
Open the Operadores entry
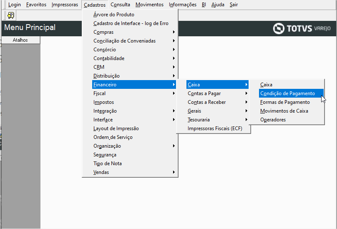pyautogui.click(x=291, y=120)
